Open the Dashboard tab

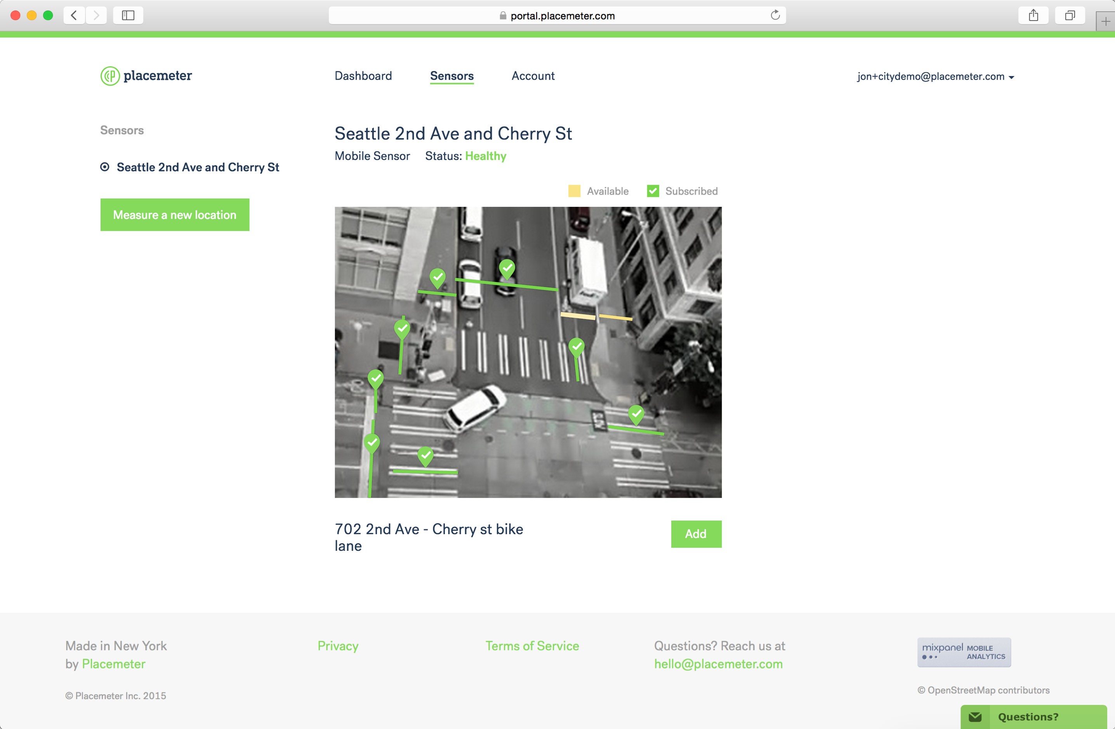363,76
